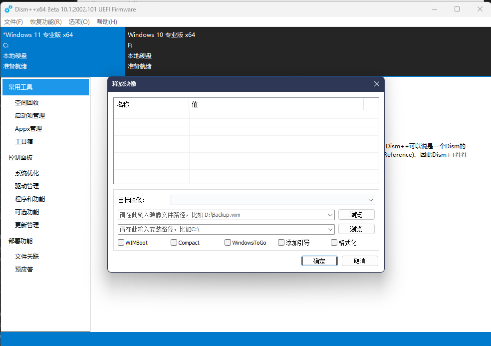This screenshot has height=346, width=491.
Task: Enable the WindowsToGo checkbox
Action: [x=228, y=243]
